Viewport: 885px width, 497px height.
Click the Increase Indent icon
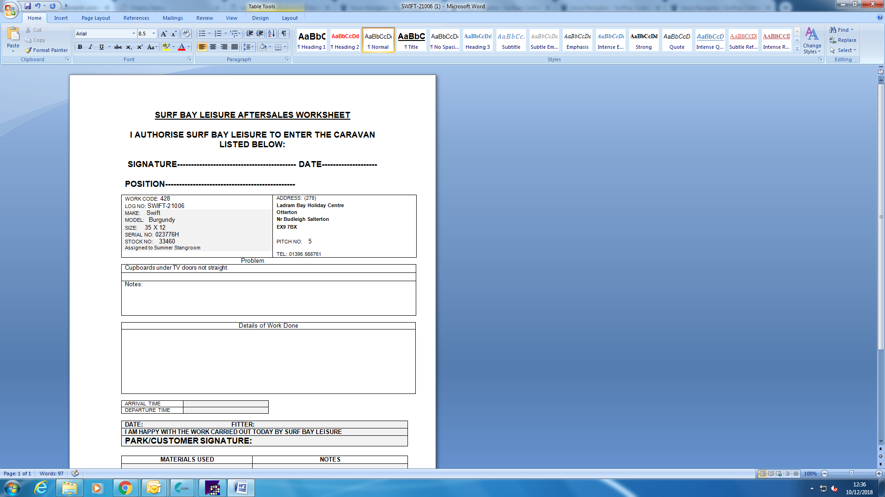pos(260,34)
